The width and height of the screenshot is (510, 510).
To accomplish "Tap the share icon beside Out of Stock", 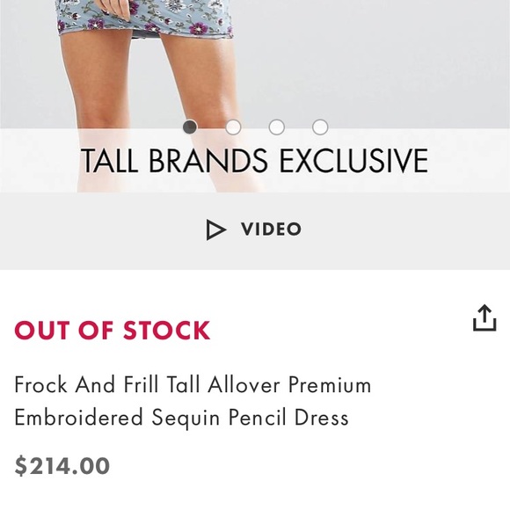I will [484, 317].
